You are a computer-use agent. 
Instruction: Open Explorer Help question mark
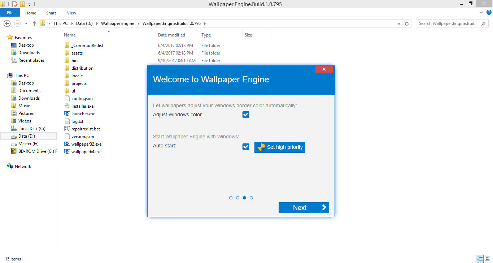[488, 13]
